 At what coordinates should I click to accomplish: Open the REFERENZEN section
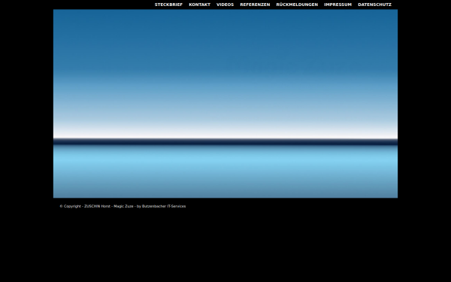pos(255,5)
